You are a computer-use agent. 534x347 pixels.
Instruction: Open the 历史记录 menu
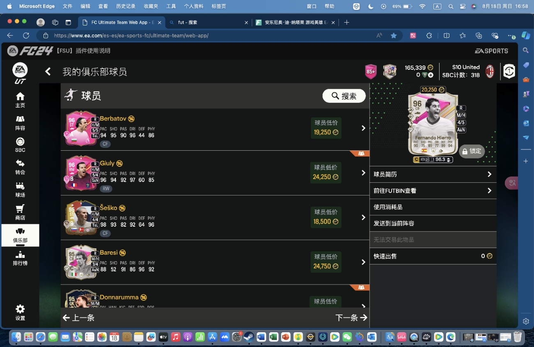tap(126, 7)
